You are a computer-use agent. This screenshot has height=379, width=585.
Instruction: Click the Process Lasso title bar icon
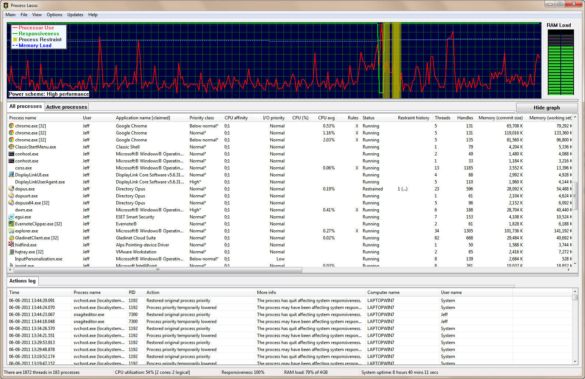click(6, 5)
